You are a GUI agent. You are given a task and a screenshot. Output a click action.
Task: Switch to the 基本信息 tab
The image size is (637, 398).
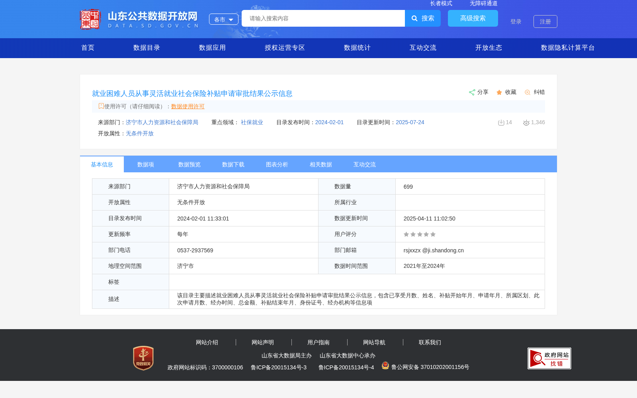pos(102,164)
